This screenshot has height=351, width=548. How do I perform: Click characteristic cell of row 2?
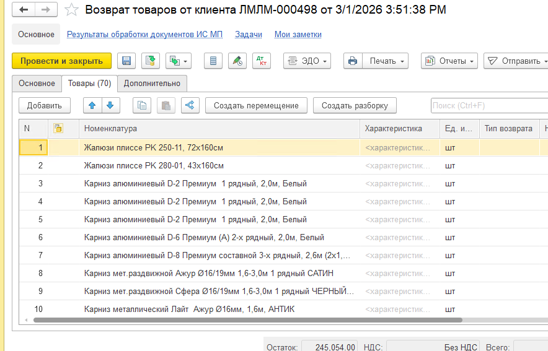coord(400,166)
